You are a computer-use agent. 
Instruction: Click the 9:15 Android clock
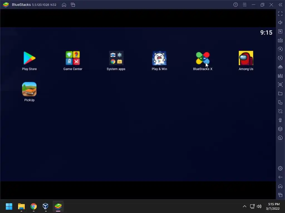point(266,33)
